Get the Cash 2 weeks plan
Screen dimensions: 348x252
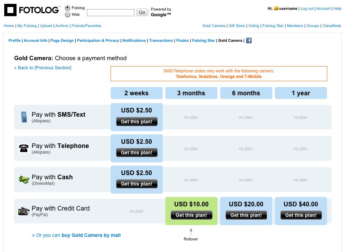tap(137, 184)
